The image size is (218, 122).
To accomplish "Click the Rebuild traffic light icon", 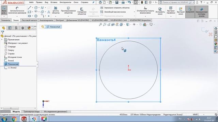I will pyautogui.click(x=142, y=2).
